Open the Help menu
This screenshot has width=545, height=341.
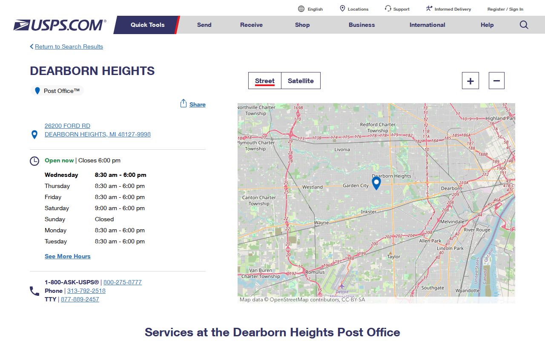(487, 25)
